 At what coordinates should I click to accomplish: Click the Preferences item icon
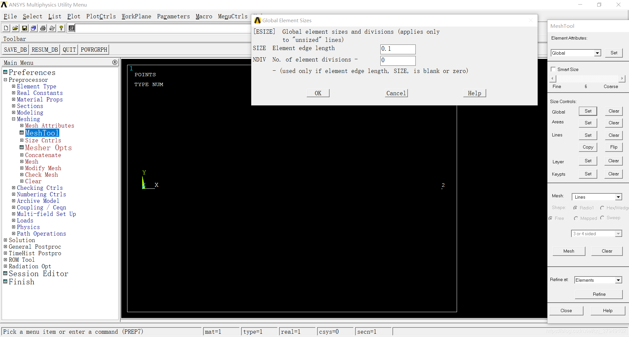(x=5, y=72)
